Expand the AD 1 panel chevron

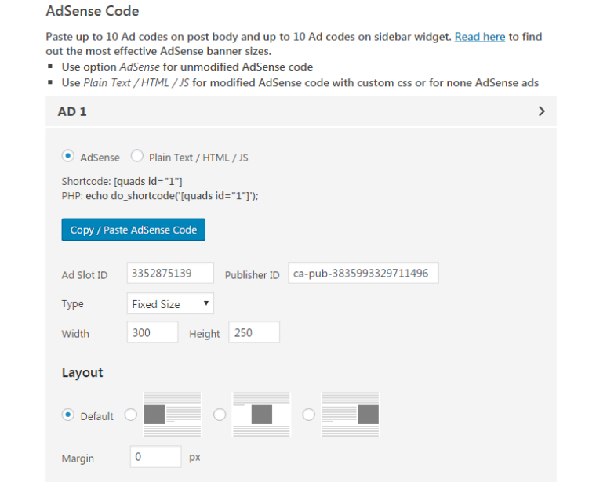[x=542, y=111]
